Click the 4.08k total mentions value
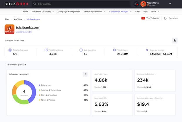This screenshot has height=122, width=182. click(53, 54)
